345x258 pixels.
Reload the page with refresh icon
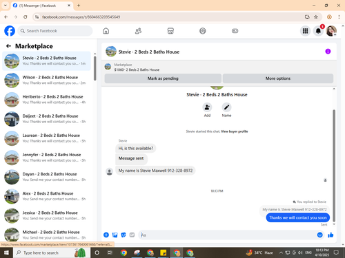click(x=26, y=17)
